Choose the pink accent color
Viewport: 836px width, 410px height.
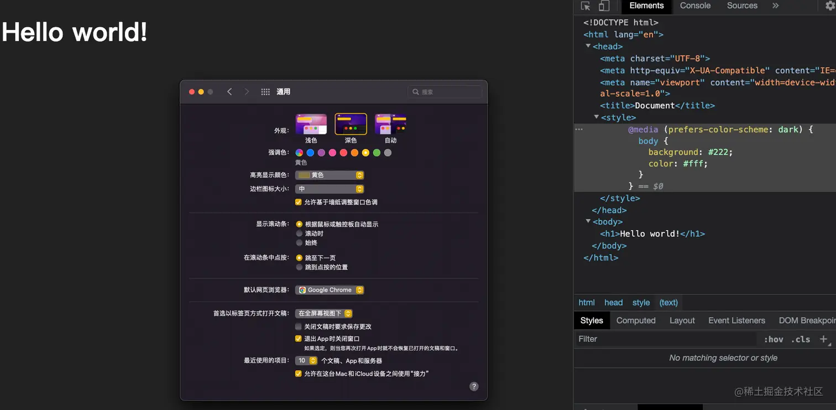point(332,153)
